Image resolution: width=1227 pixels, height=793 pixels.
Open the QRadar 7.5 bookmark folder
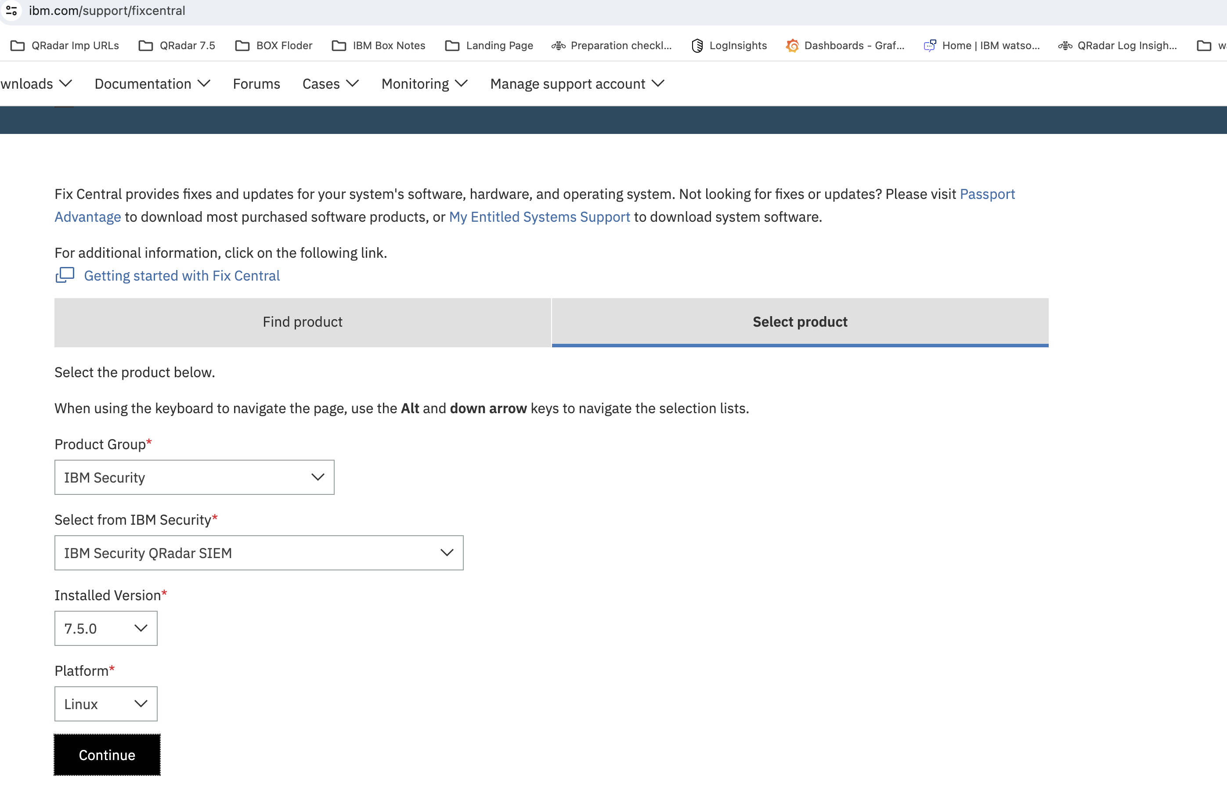(x=177, y=45)
